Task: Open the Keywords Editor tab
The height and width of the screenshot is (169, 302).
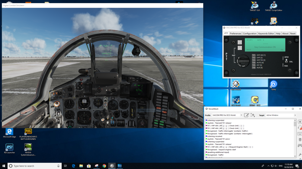Action: coord(266,34)
